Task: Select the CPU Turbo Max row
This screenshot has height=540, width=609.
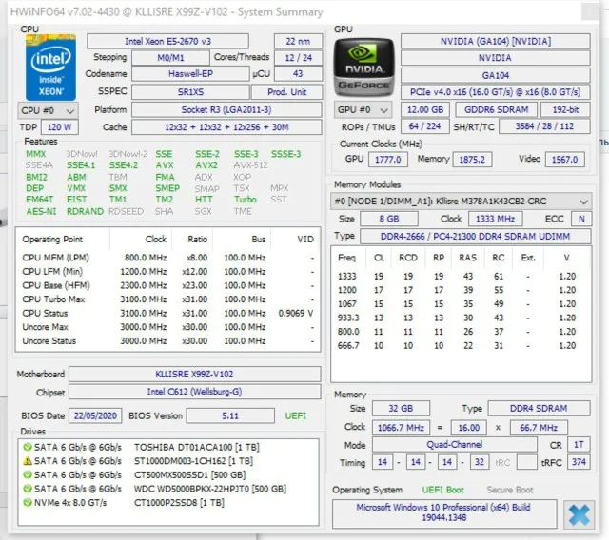Action: [167, 299]
